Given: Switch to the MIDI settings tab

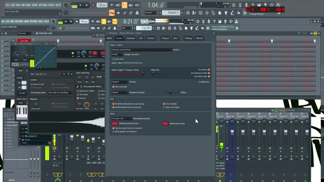Looking at the screenshot, I should coord(109,38).
